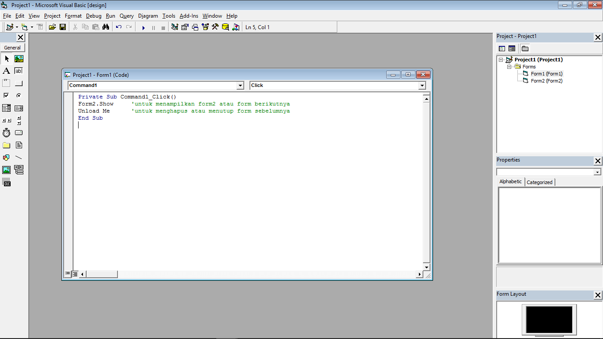
Task: Select the Timer control in the toolbox
Action: click(6, 132)
